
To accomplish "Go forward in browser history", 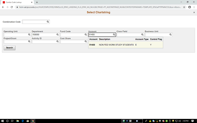I will 7,7.
